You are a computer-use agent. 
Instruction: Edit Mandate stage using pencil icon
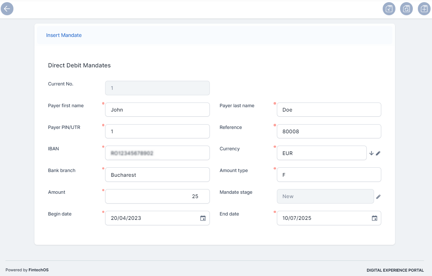click(378, 197)
